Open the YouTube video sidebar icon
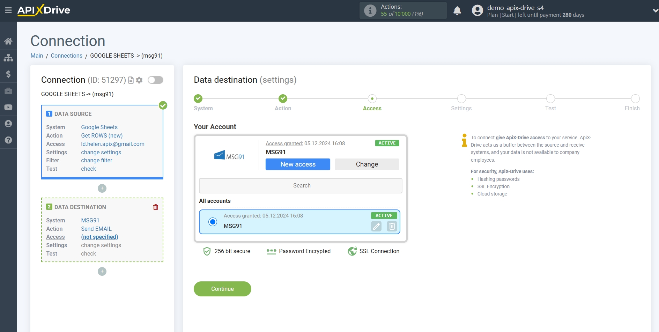 point(8,107)
